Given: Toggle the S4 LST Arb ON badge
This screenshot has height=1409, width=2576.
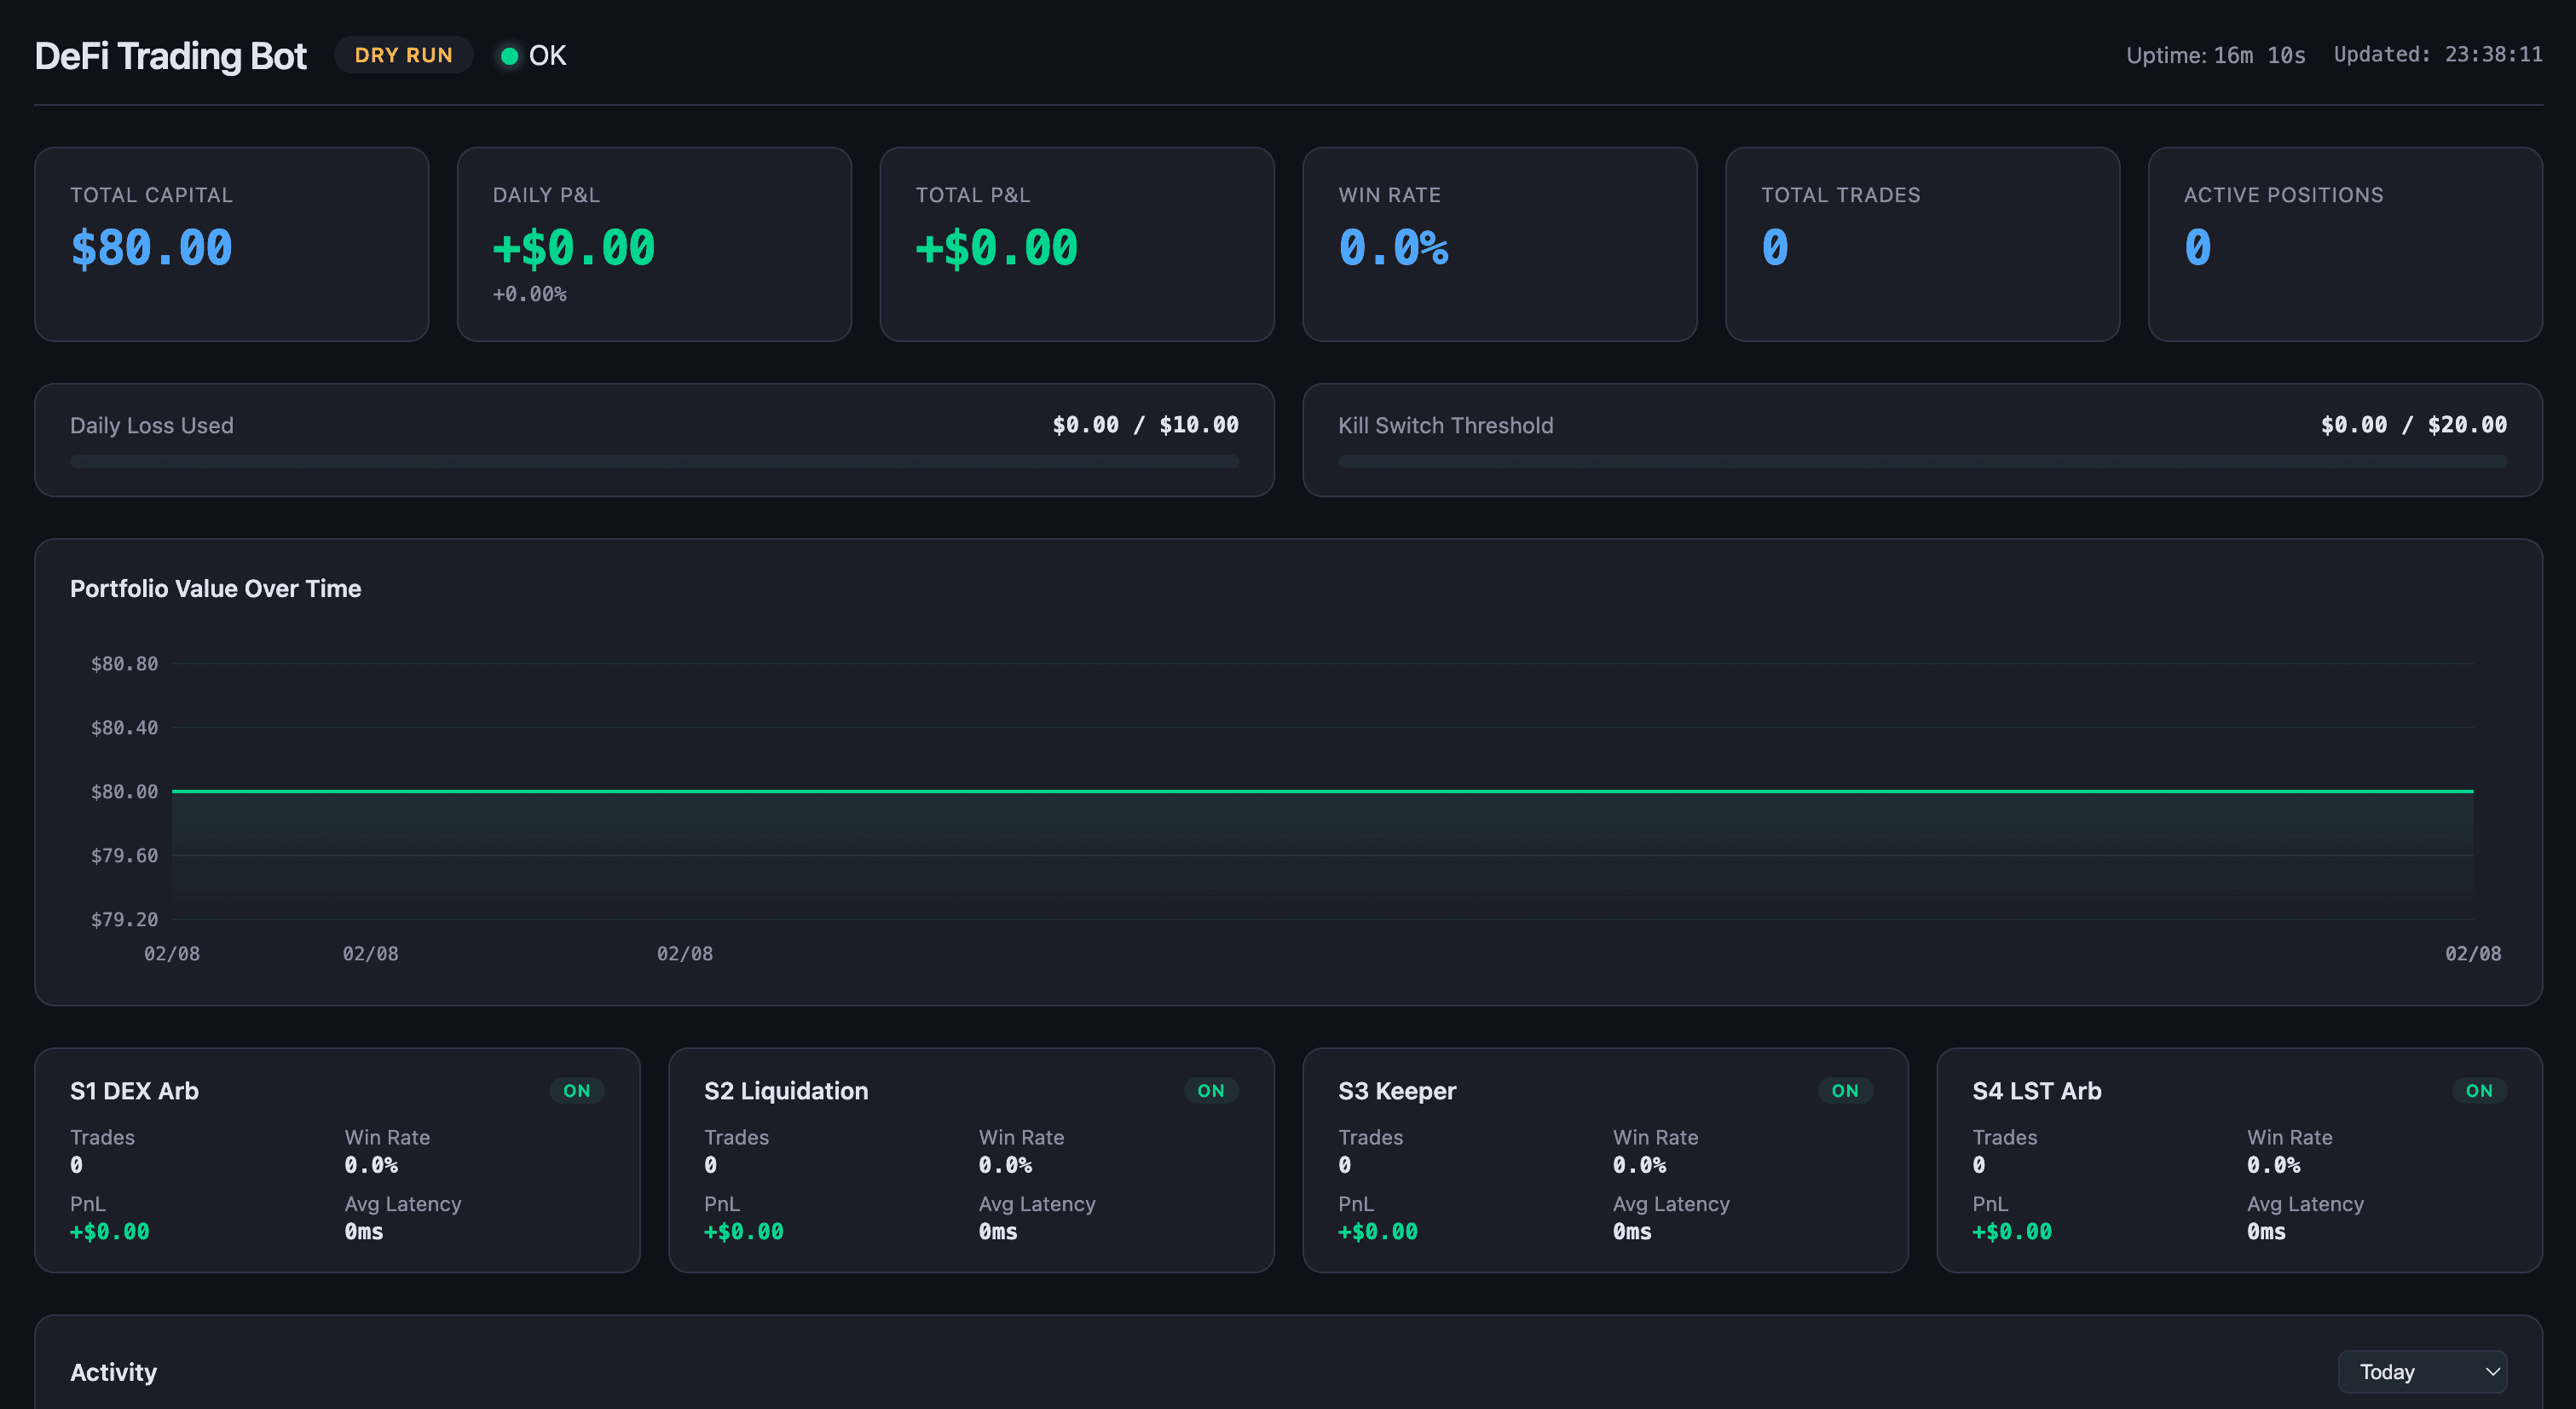Looking at the screenshot, I should 2479,1091.
